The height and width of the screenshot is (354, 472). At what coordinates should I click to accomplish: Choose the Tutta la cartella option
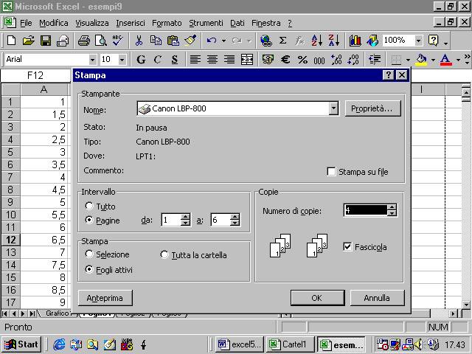pos(164,254)
